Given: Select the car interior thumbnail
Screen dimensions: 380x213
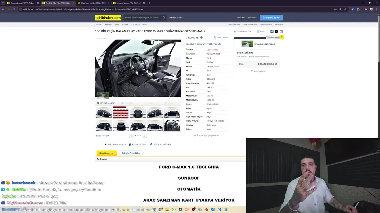Looking at the screenshot, I should (172, 125).
